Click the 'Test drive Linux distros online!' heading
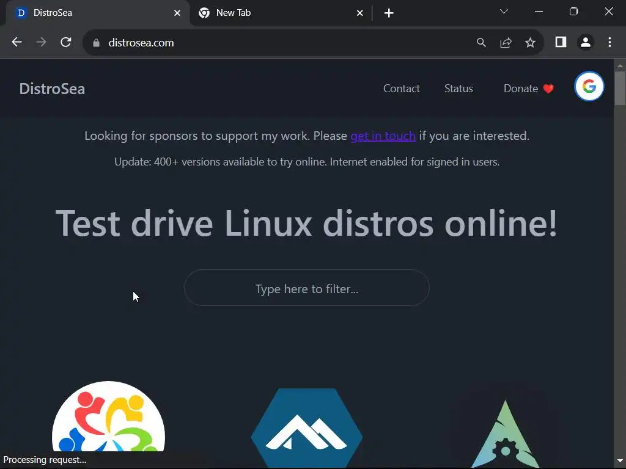 click(306, 224)
